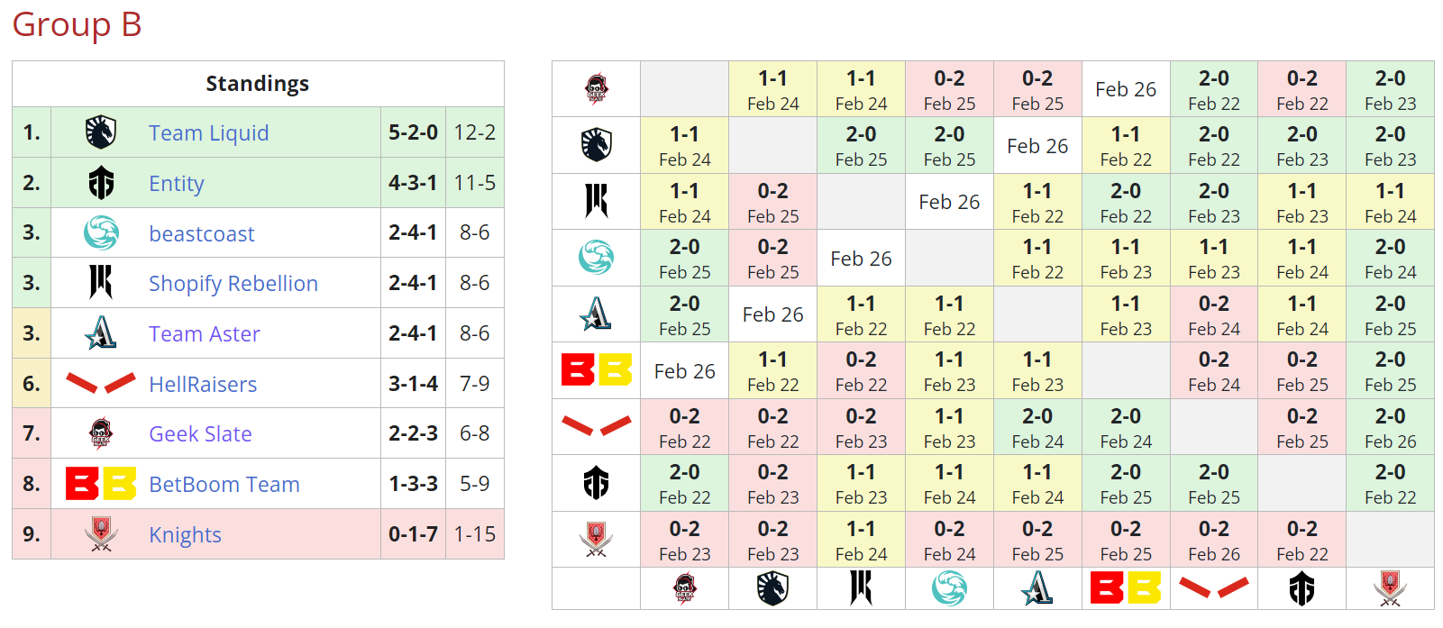Viewport: 1443px width, 628px height.
Task: Open the beastcoast team name link
Action: 201,234
